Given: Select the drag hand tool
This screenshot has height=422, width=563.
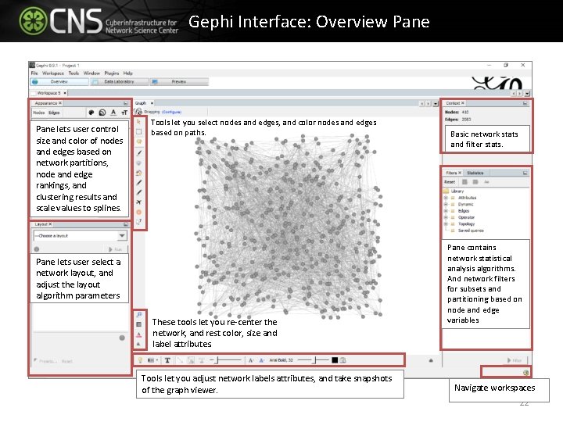Looking at the screenshot, I should pos(139,141).
